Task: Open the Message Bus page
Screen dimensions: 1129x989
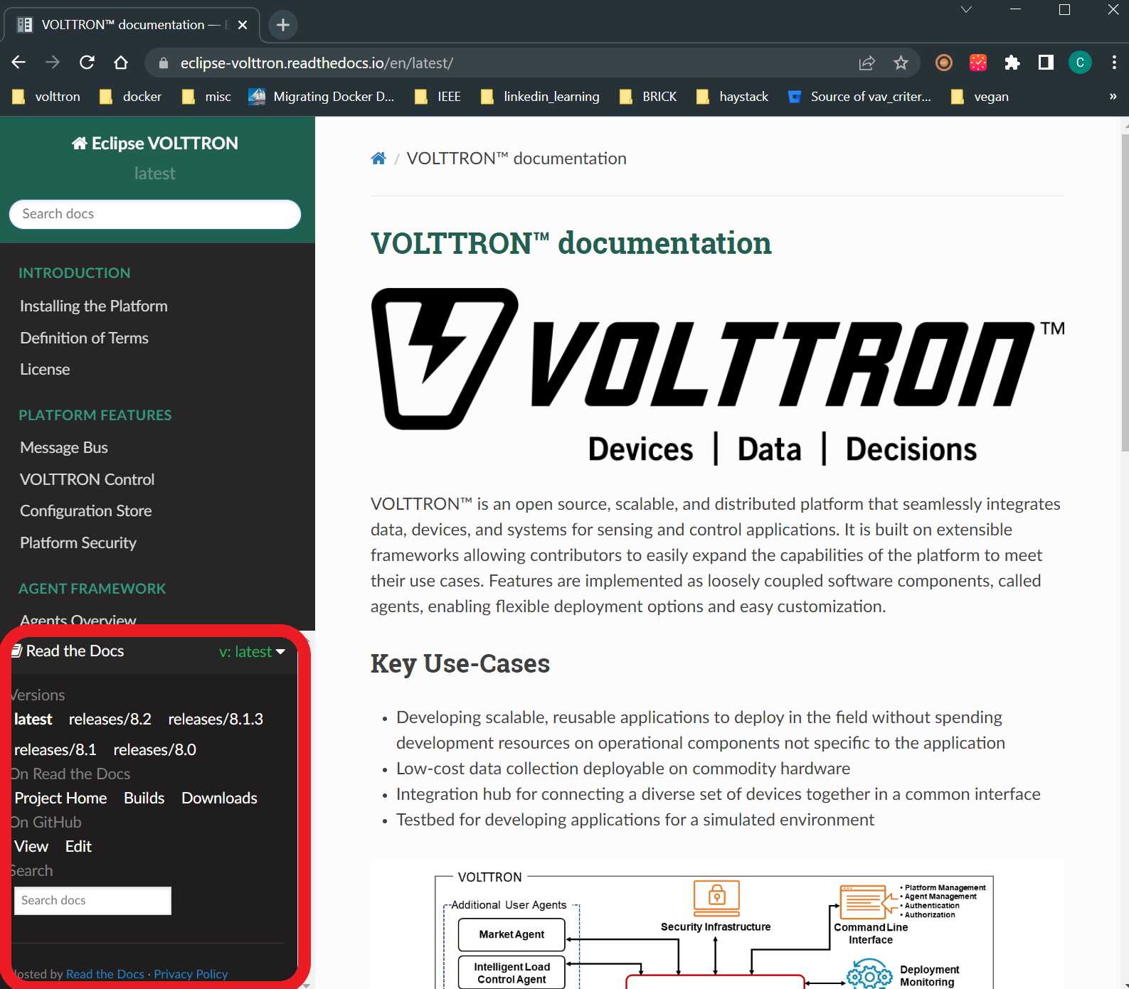Action: 64,448
